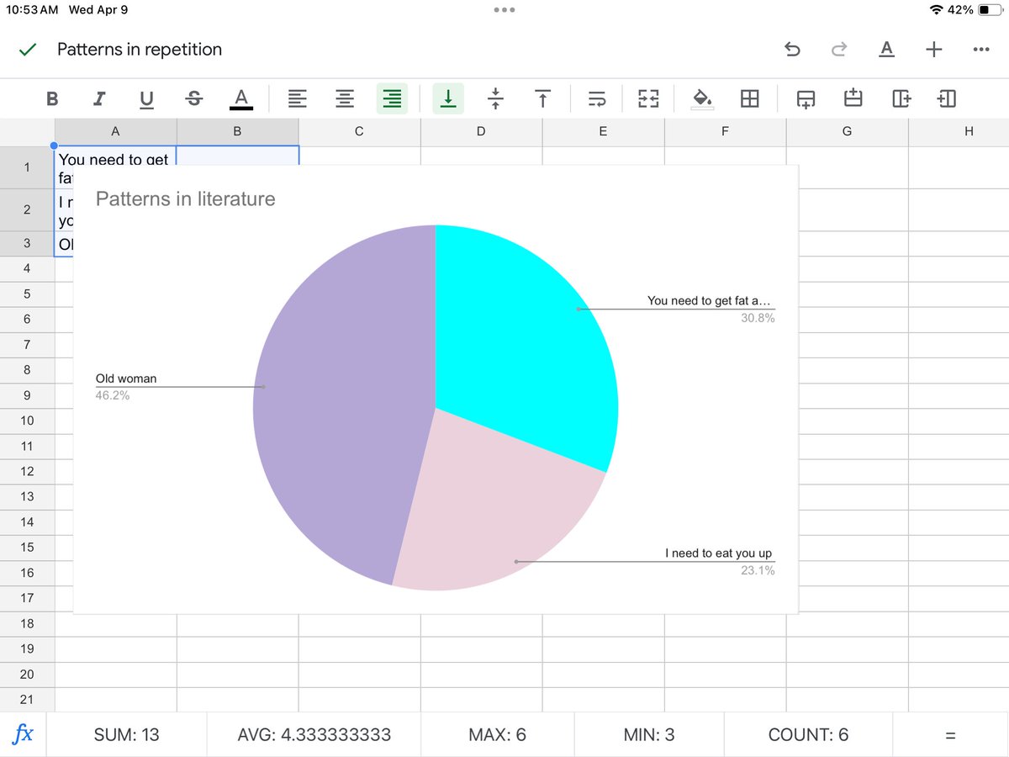Toggle underline formatting

coord(146,98)
